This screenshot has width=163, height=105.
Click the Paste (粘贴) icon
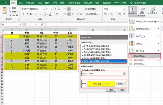pos(5,9)
